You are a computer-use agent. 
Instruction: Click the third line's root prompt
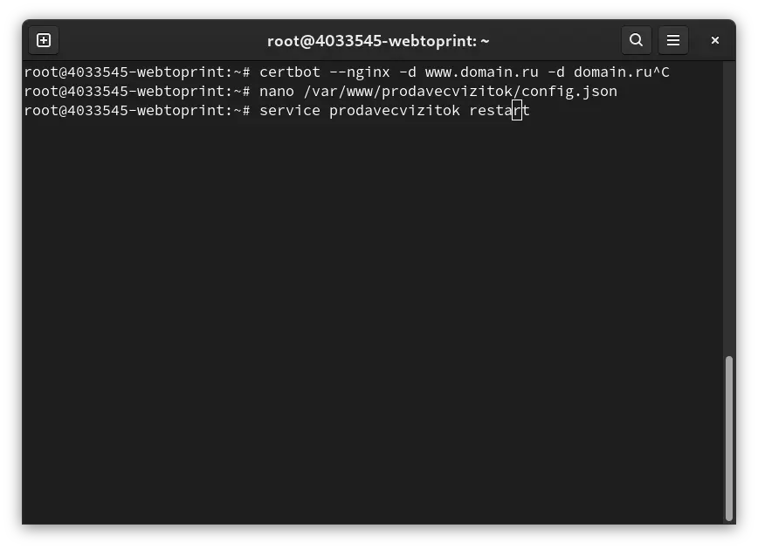(137, 111)
